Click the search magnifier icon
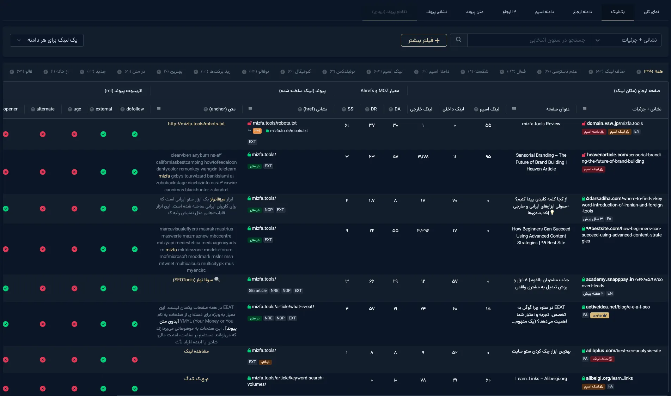The width and height of the screenshot is (671, 396). 458,40
